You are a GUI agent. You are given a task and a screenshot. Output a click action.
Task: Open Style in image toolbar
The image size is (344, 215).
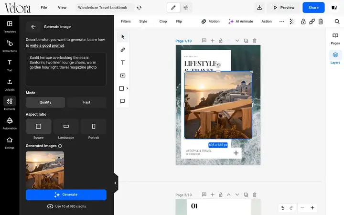point(143,21)
